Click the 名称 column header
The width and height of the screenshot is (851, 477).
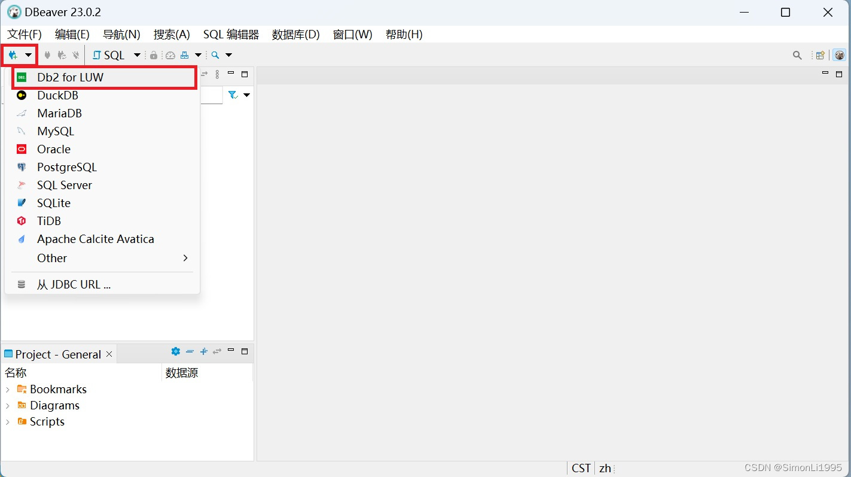point(82,373)
